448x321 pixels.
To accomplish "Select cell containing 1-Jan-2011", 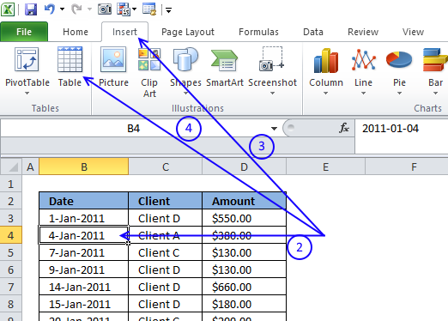I will tap(83, 218).
